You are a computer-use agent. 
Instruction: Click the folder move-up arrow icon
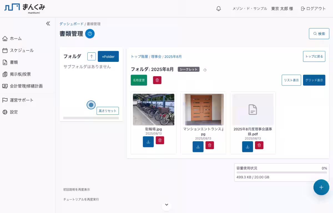91,56
